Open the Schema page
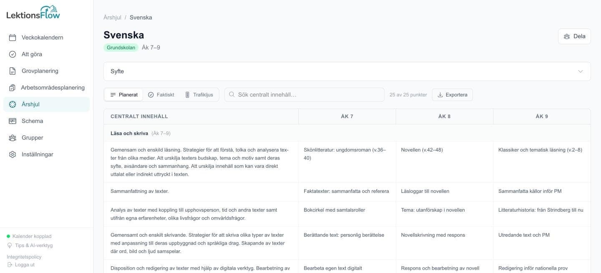The height and width of the screenshot is (273, 601). [46, 121]
